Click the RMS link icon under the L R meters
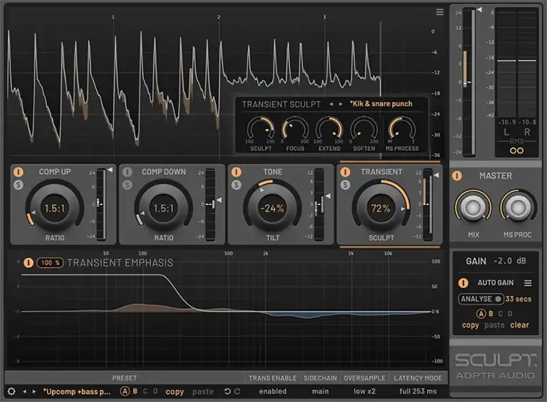The width and height of the screenshot is (547, 402). [x=516, y=151]
